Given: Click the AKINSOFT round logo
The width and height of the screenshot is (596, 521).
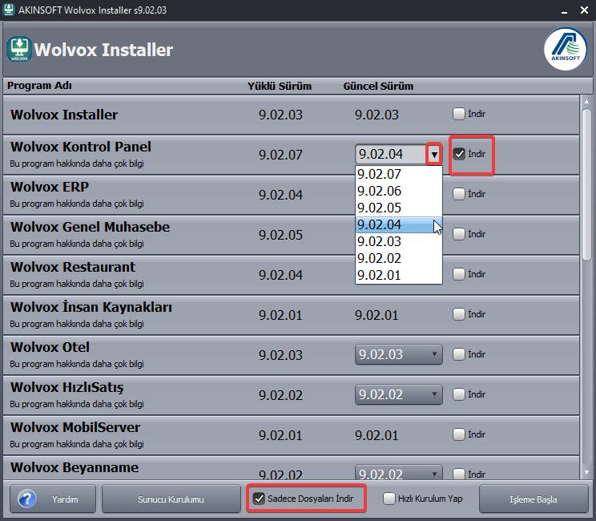Looking at the screenshot, I should pos(566,49).
